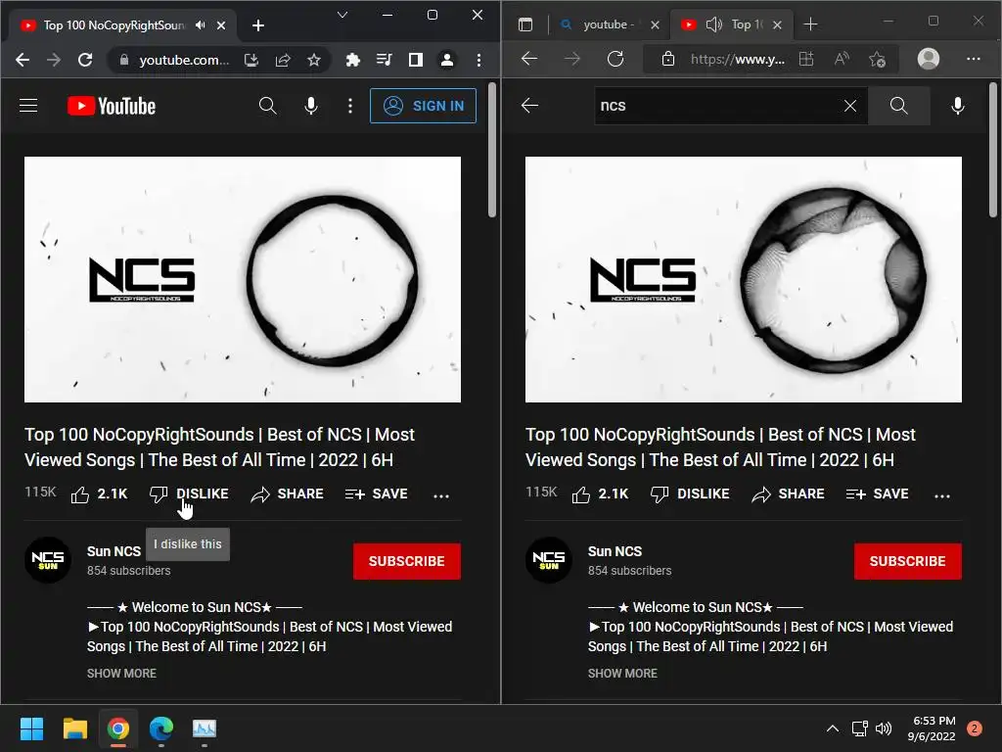This screenshot has width=1002, height=752.
Task: Close the Chrome YouTube tab
Action: [x=221, y=24]
